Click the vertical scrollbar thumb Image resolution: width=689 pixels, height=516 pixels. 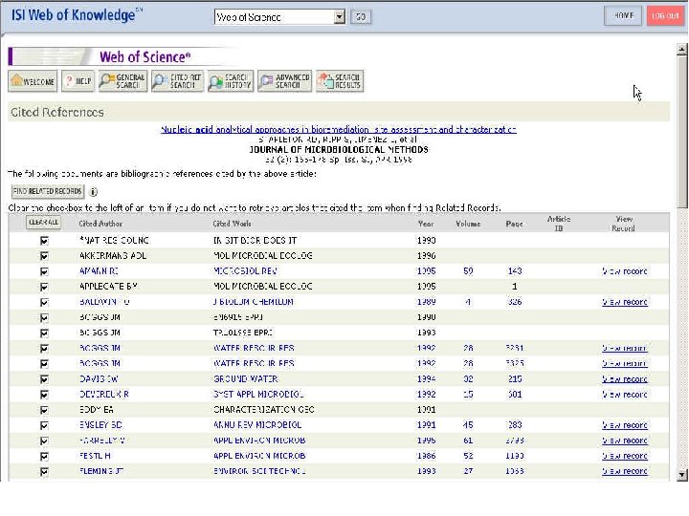(x=682, y=132)
